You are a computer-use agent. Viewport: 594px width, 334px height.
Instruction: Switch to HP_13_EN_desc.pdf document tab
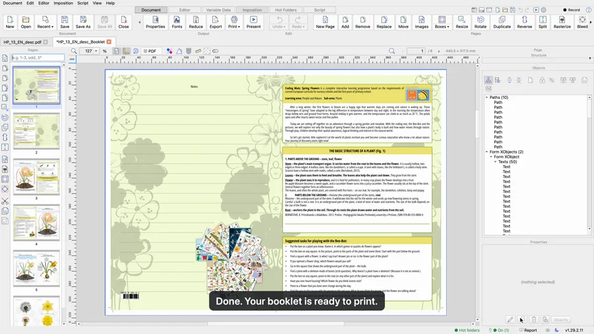click(x=22, y=42)
